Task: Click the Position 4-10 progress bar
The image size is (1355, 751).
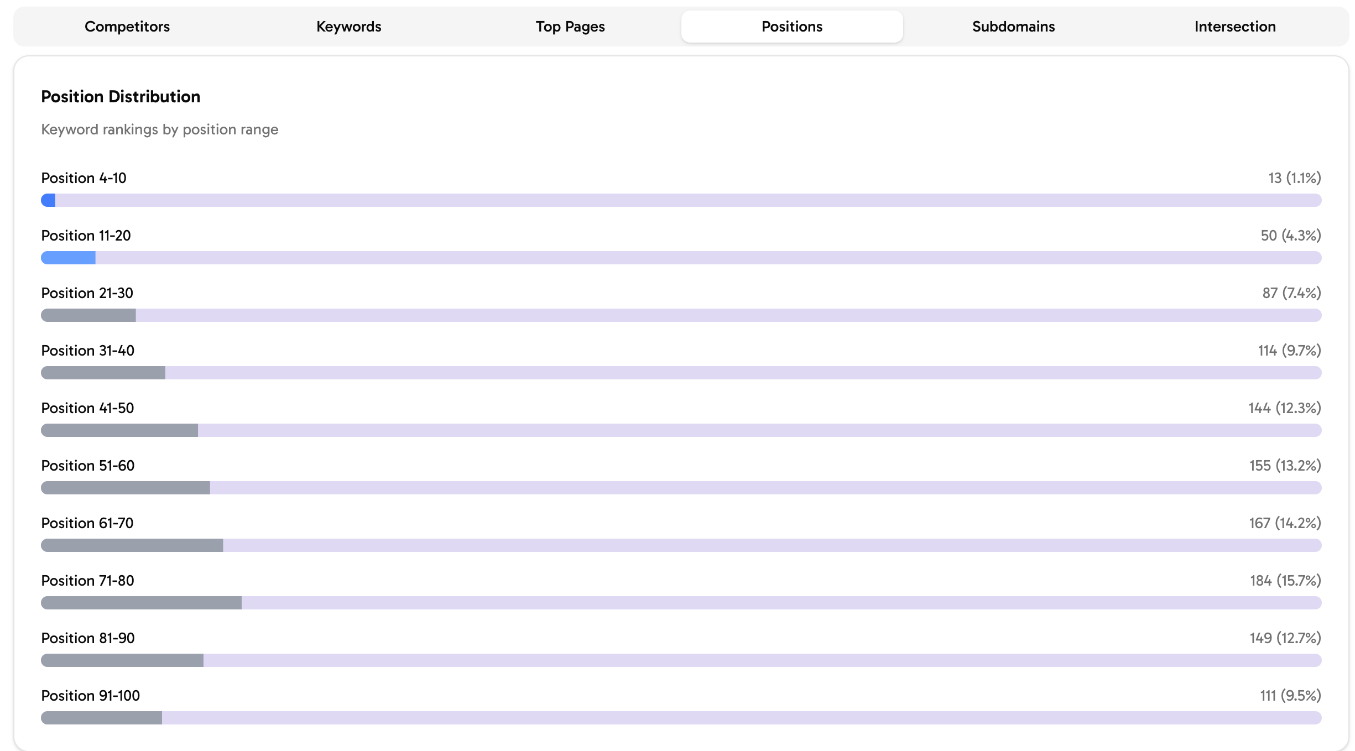Action: coord(681,200)
